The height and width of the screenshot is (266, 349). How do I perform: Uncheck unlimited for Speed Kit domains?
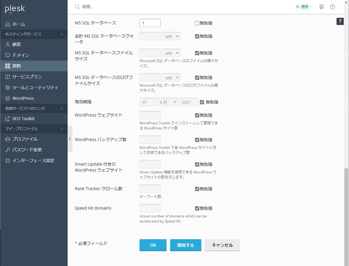point(197,208)
